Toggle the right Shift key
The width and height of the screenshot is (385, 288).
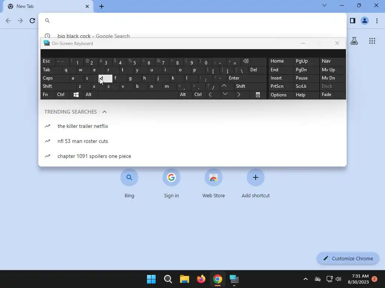click(x=250, y=86)
